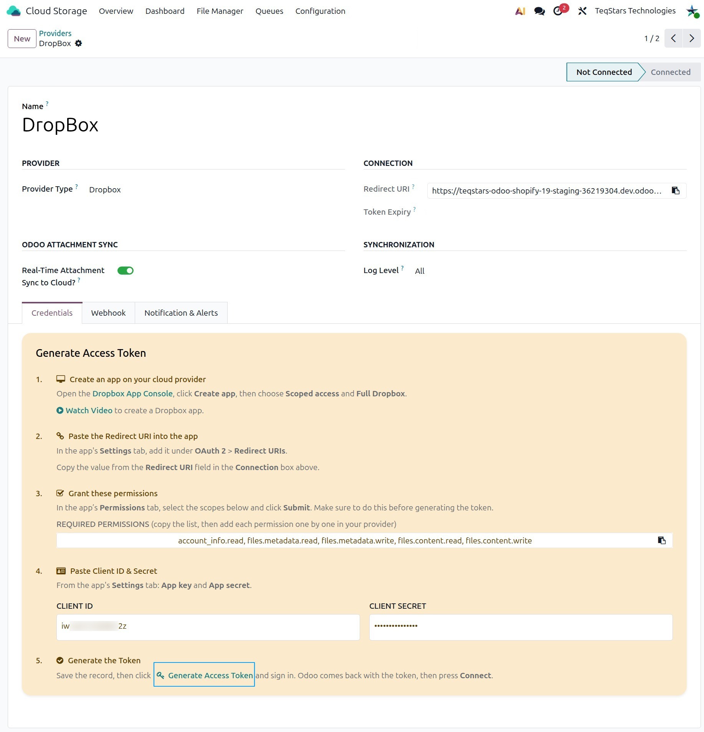Go back to Providers breadcrumb

(55, 33)
